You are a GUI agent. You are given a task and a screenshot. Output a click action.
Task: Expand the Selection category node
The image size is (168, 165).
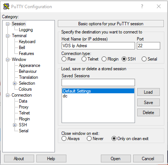pos(14,83)
